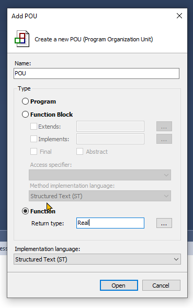Viewport: 193px width, 308px height.
Task: Close the Add POU dialog
Action: [x=179, y=16]
